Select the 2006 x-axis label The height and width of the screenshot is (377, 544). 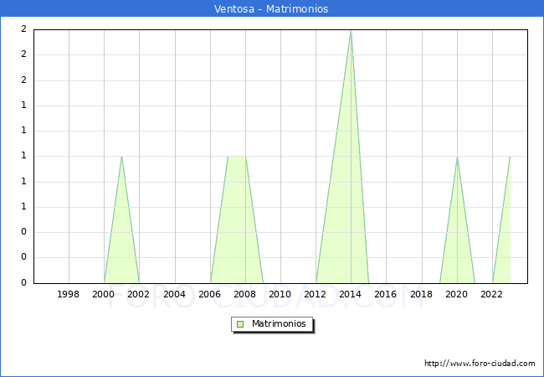click(x=210, y=294)
